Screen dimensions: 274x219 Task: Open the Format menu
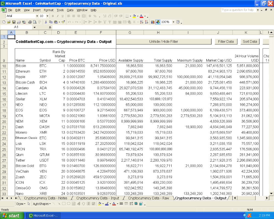point(48,10)
